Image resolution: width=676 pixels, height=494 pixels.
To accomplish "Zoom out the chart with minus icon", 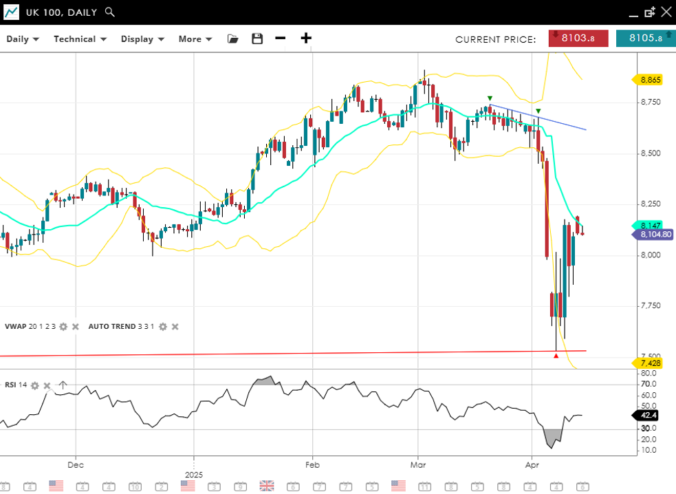I will point(281,39).
